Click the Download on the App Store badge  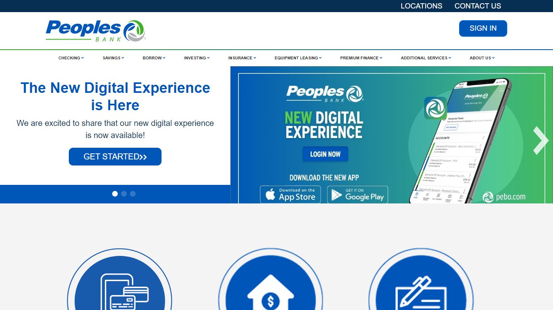coord(290,195)
